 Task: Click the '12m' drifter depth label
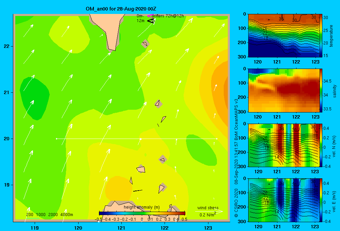pyautogui.click(x=140, y=21)
